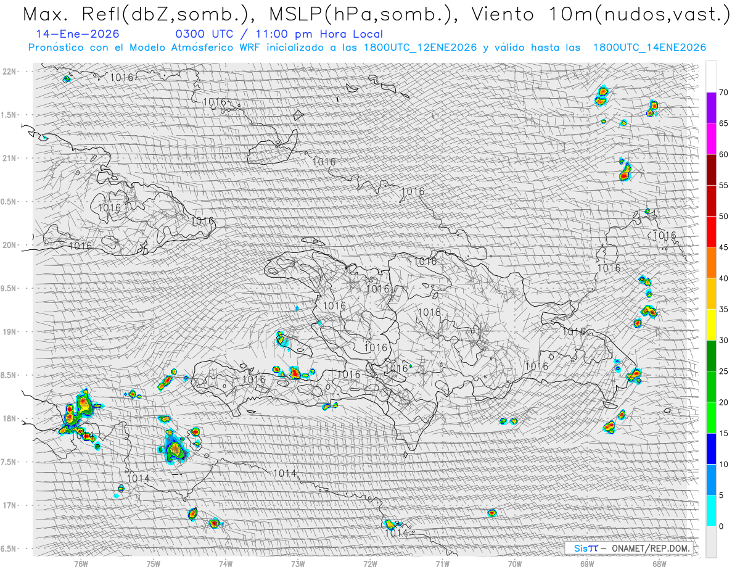Click the '1018' pressure contour label
This screenshot has height=572, width=740.
pyautogui.click(x=429, y=312)
